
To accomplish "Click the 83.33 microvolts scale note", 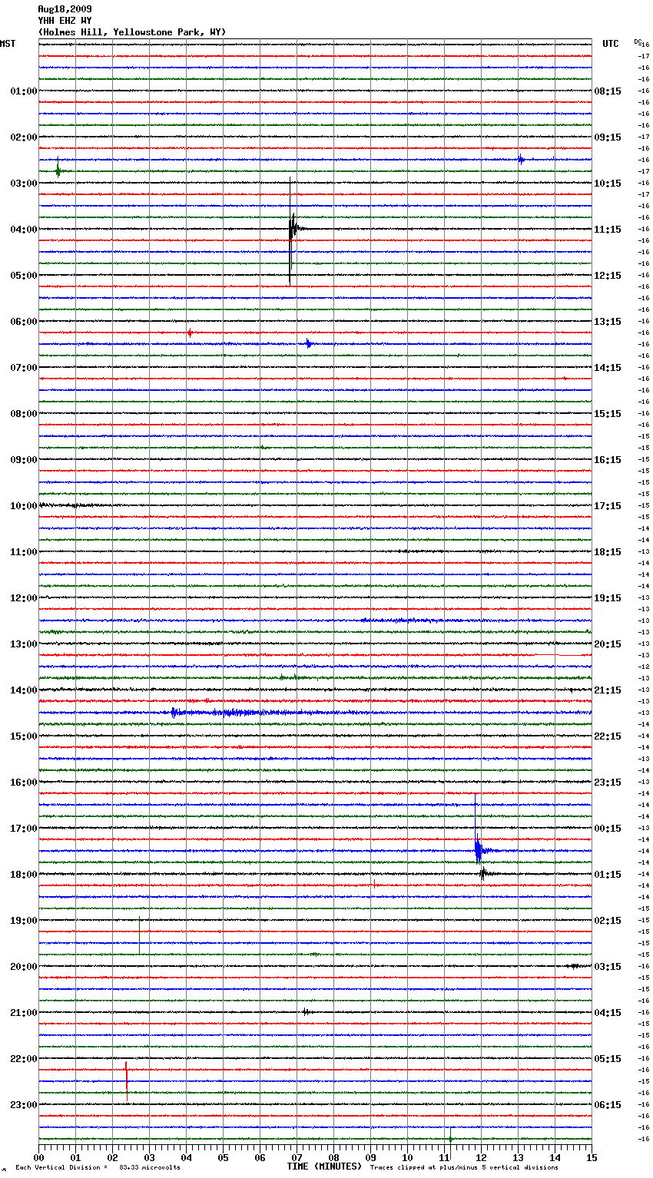I will (x=150, y=1167).
